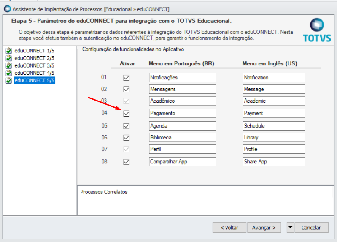Toggle the Notificações activation checkbox
The height and width of the screenshot is (242, 337).
point(127,78)
